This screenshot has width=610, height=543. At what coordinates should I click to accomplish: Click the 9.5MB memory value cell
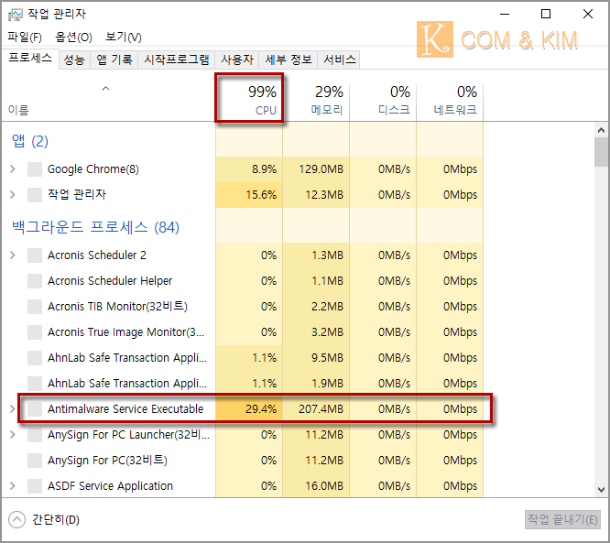pyautogui.click(x=316, y=358)
